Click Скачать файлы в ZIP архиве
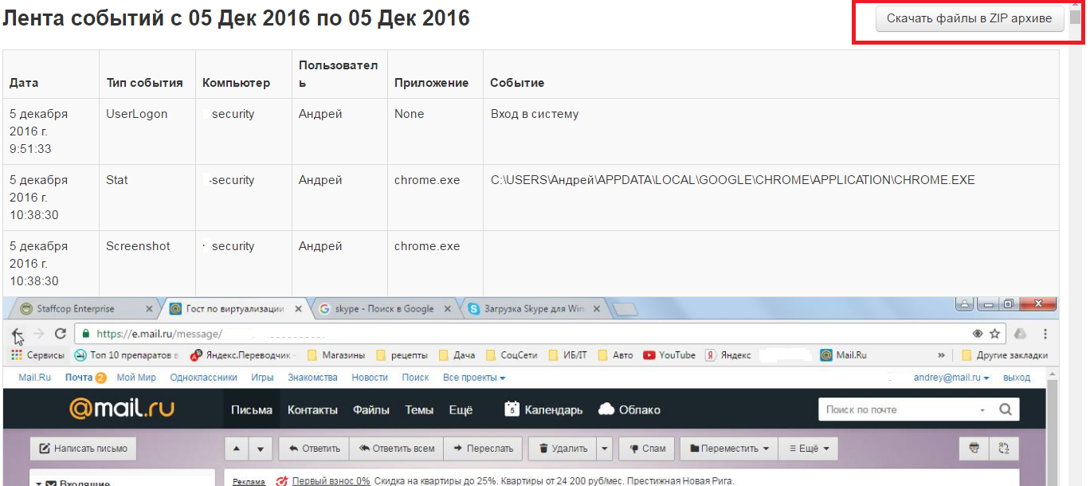This screenshot has height=486, width=1090. [970, 18]
